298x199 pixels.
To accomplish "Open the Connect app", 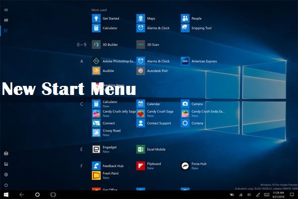I will pos(104,123).
